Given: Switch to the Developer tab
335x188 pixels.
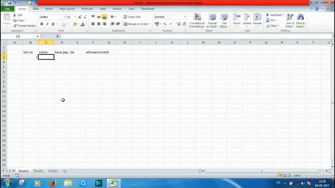Looking at the screenshot, I should click(148, 9).
